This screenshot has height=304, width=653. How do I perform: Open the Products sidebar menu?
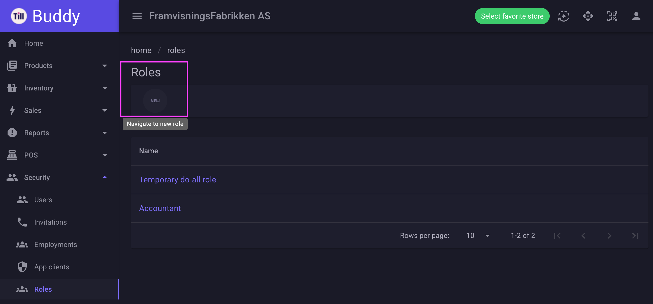(x=38, y=66)
